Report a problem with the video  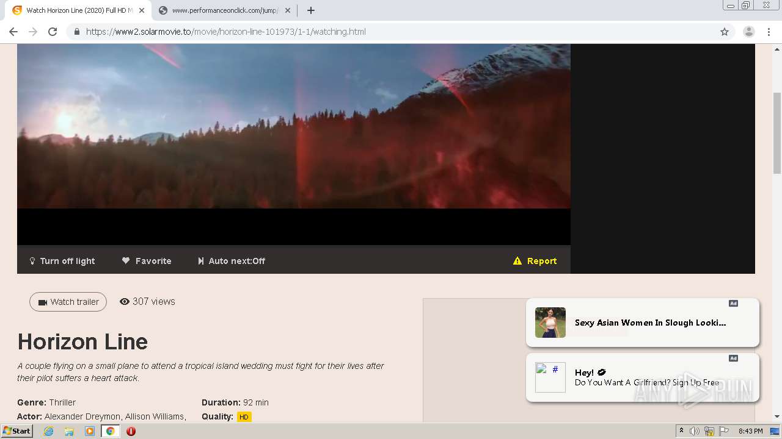click(x=535, y=261)
